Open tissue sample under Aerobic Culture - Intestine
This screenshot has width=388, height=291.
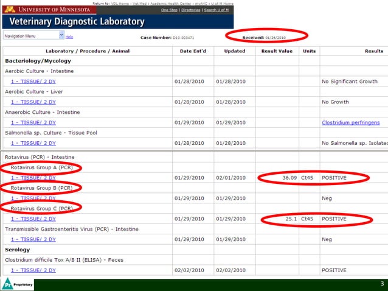tap(33, 81)
